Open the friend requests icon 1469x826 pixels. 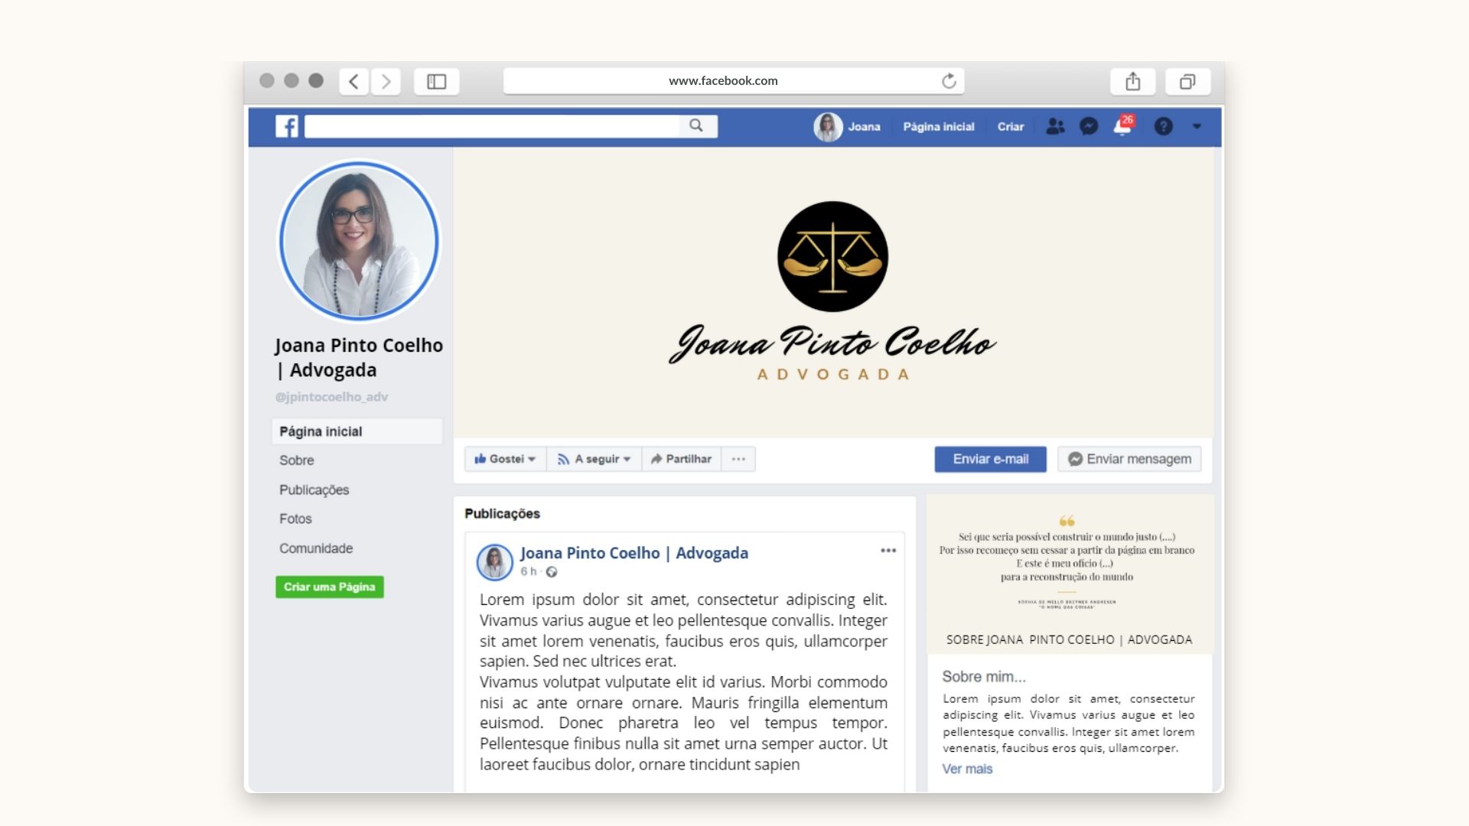1055,127
